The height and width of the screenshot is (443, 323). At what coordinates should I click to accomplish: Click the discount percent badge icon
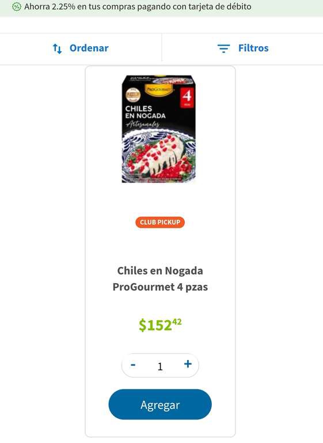(17, 7)
